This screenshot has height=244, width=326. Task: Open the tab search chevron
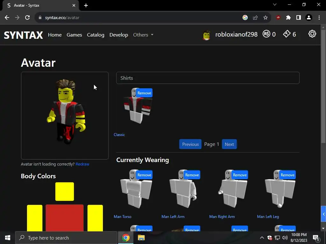[275, 4]
